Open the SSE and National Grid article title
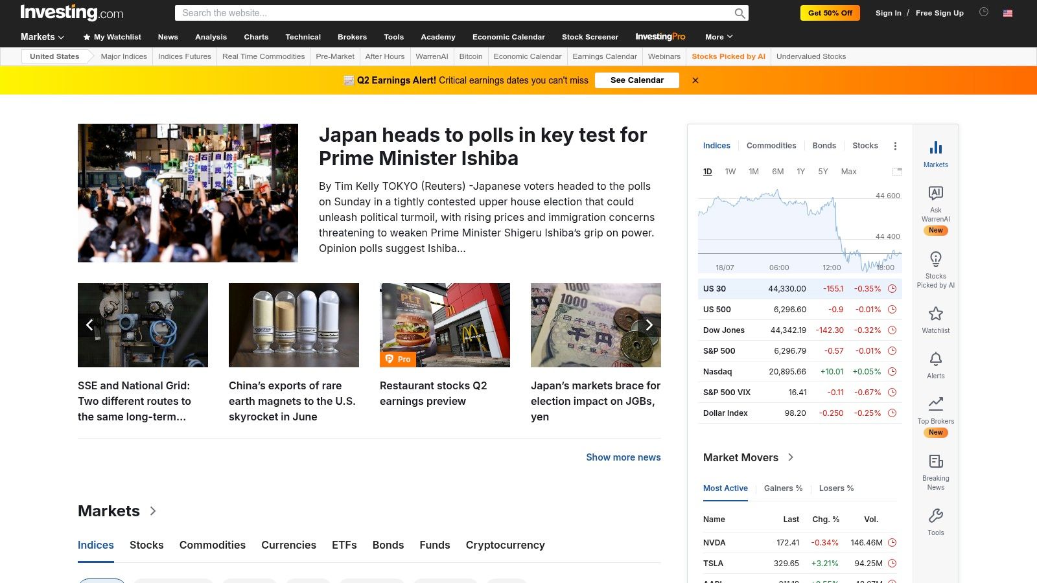The width and height of the screenshot is (1037, 583). [135, 401]
